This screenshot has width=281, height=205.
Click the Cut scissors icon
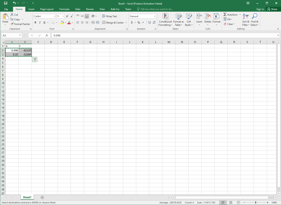12,15
